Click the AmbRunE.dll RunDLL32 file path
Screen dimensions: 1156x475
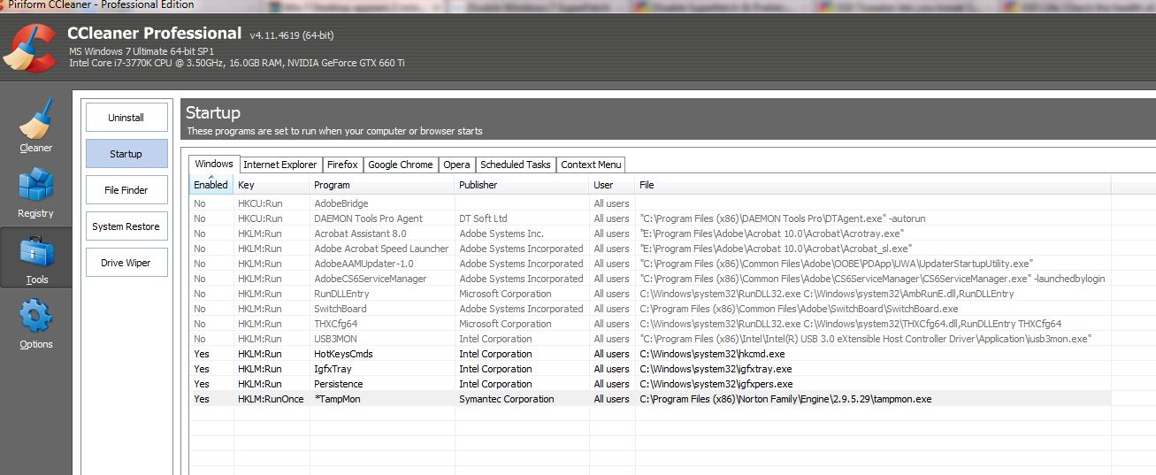(827, 294)
